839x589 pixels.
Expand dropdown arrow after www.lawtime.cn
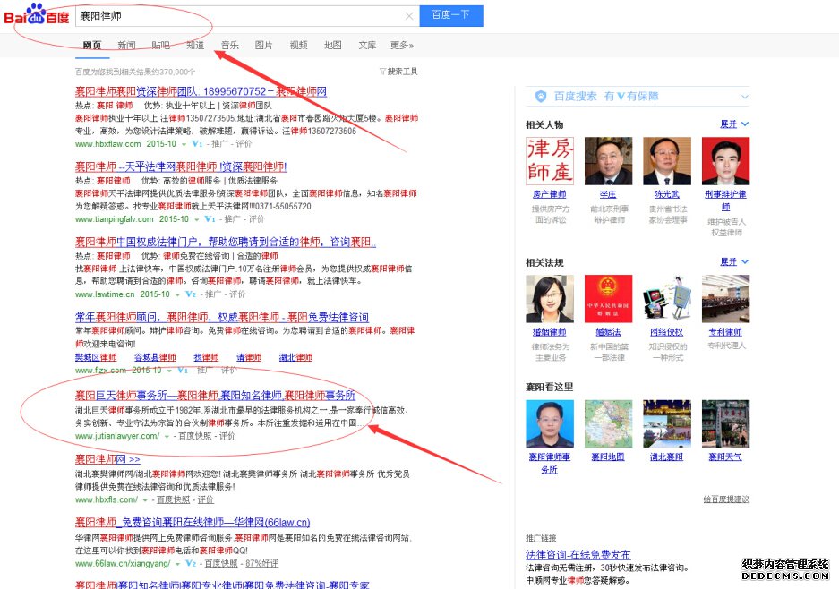click(177, 294)
